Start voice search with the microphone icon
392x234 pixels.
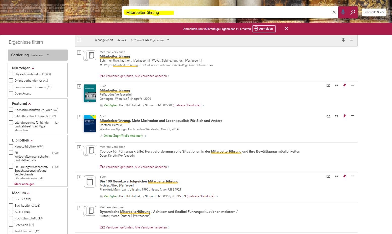click(343, 12)
